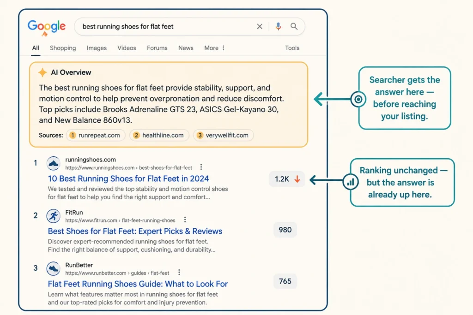Click in the search box query text
Image resolution: width=473 pixels, height=315 pixels.
coord(128,26)
